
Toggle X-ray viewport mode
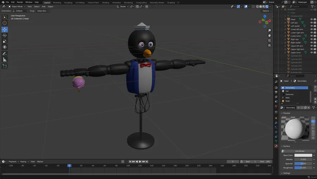click(253, 6)
